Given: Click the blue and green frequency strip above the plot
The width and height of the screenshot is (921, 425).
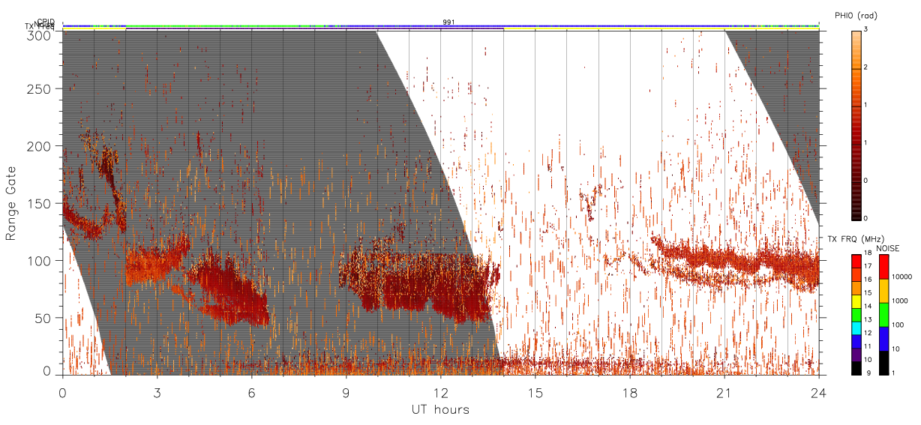Looking at the screenshot, I should point(441,26).
